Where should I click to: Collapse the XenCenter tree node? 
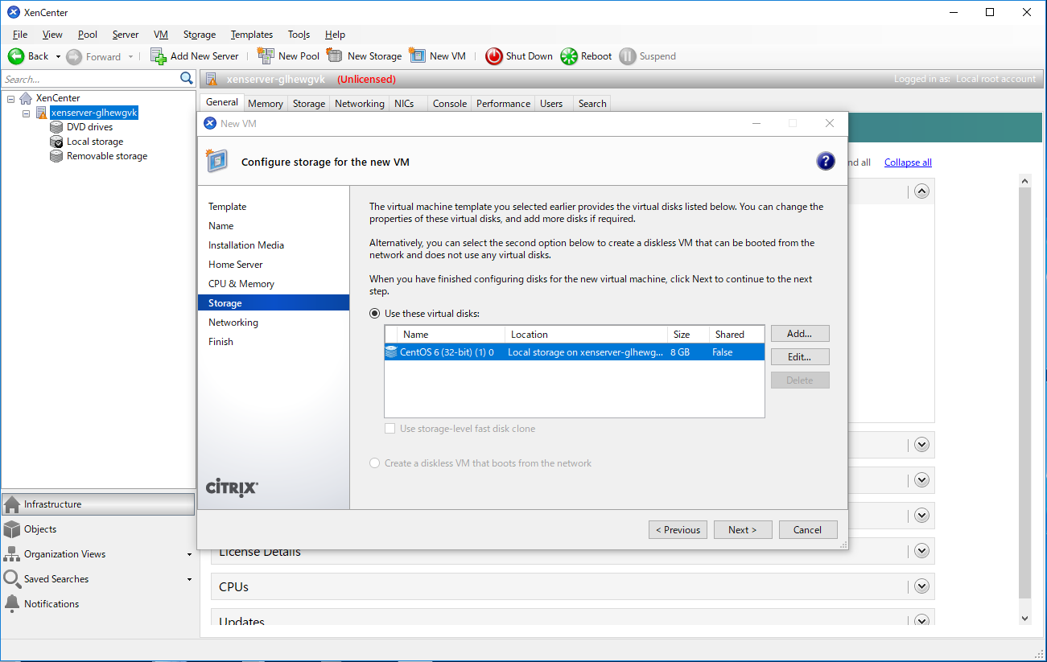click(11, 98)
